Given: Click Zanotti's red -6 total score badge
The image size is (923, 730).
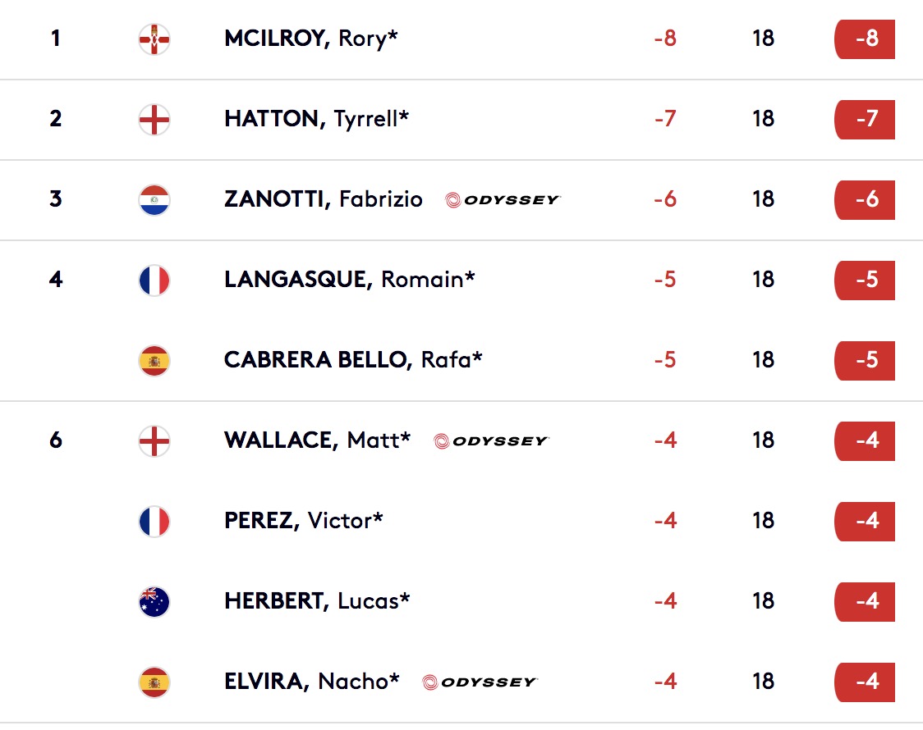Looking at the screenshot, I should [865, 200].
